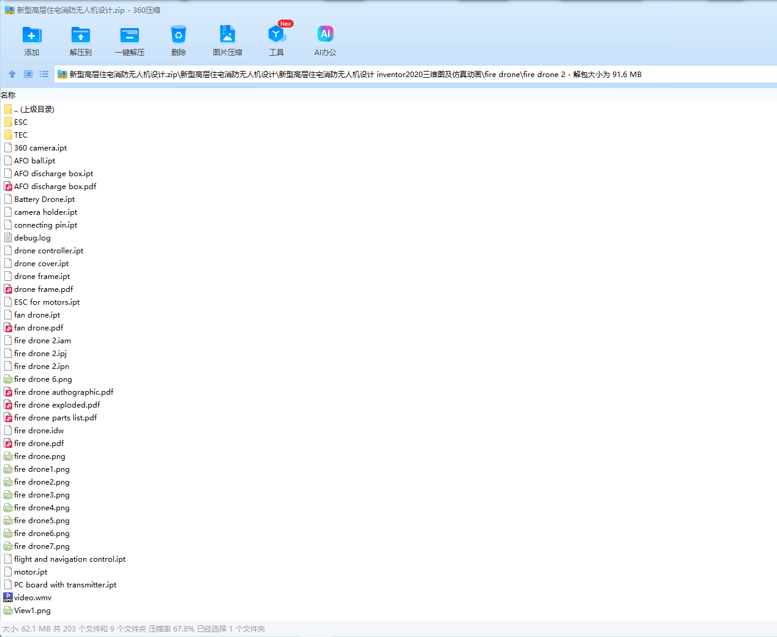The width and height of the screenshot is (777, 637).
Task: Select flight and navigation control.ipt
Action: coord(65,559)
